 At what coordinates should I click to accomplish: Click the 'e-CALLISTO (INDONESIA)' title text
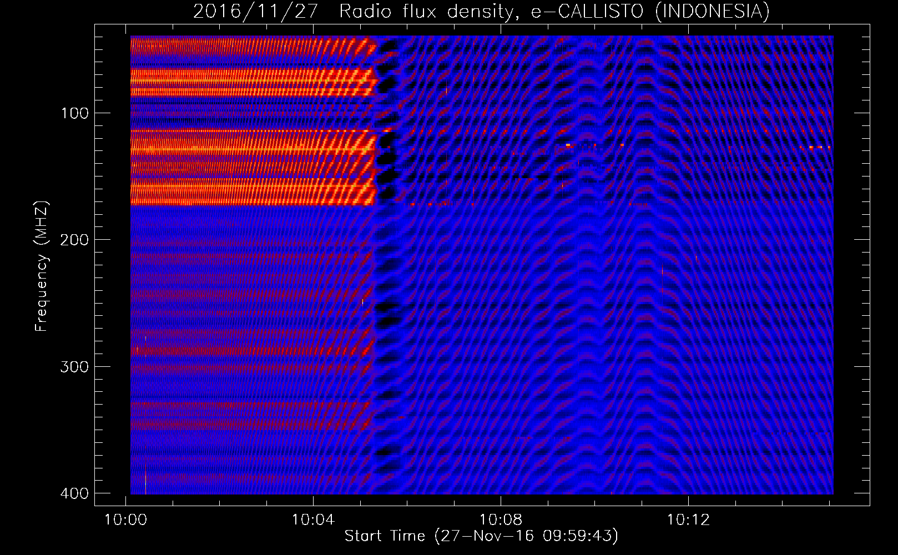pos(650,12)
